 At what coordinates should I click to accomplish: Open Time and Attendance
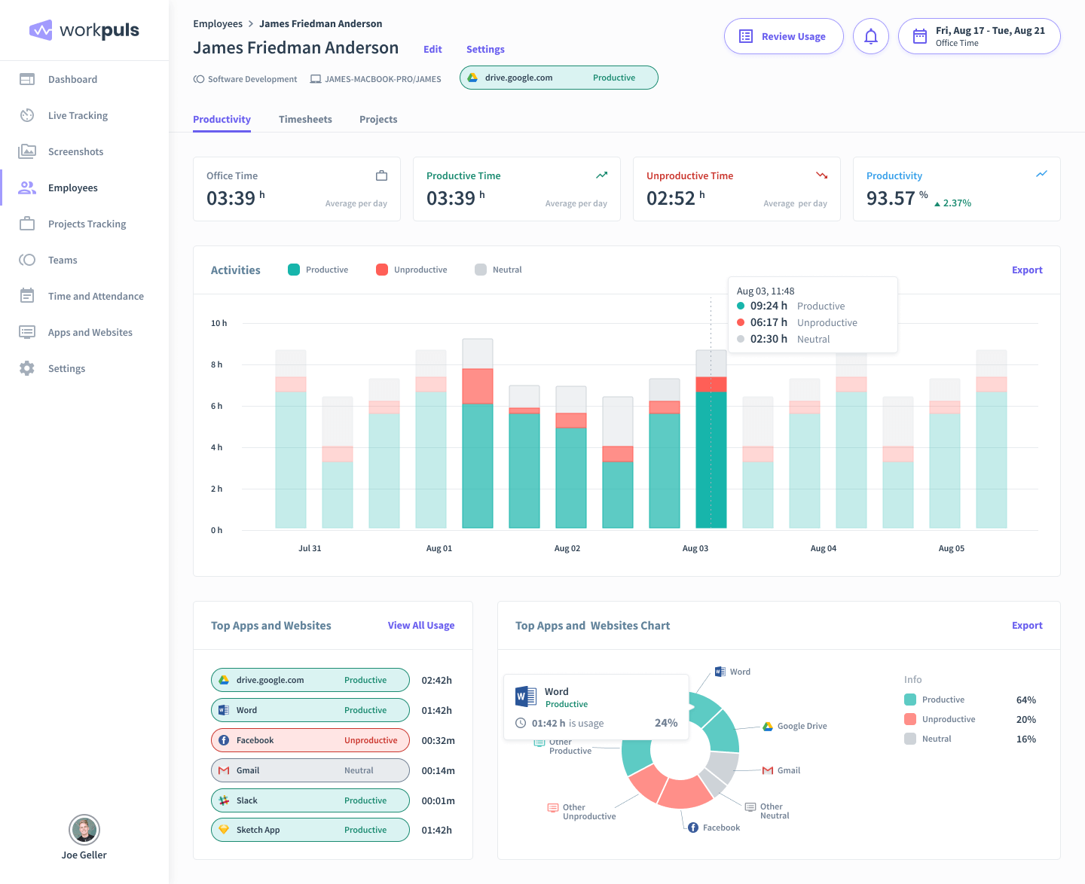coord(95,296)
